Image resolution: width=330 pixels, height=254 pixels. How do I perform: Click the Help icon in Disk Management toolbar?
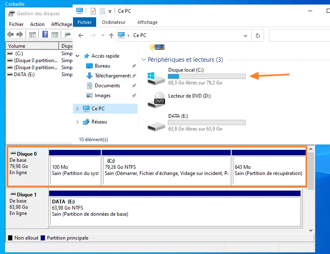click(x=45, y=35)
